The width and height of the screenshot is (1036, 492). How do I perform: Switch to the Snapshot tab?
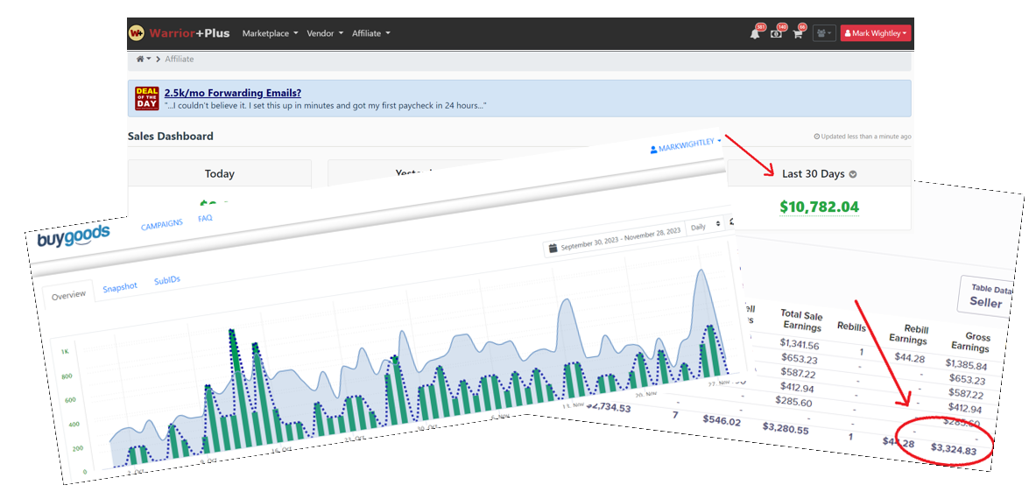tap(120, 286)
